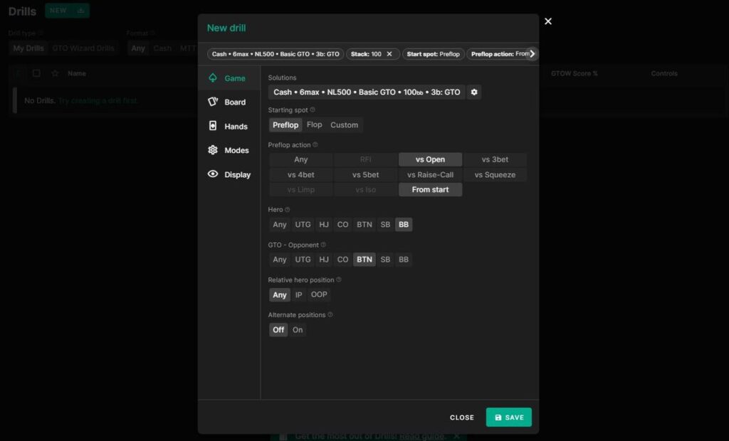Select Flop as the starting spot
This screenshot has height=441, width=729.
click(314, 125)
